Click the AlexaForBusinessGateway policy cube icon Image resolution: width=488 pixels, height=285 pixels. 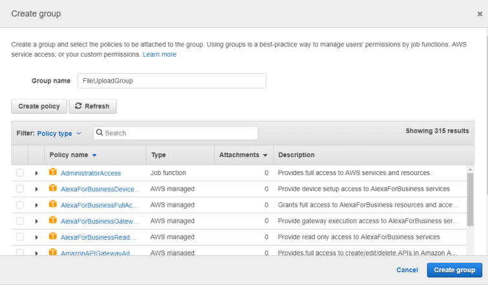(53, 221)
